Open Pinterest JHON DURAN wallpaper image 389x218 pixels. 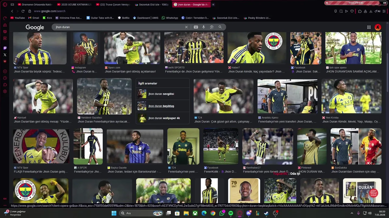tap(312, 146)
